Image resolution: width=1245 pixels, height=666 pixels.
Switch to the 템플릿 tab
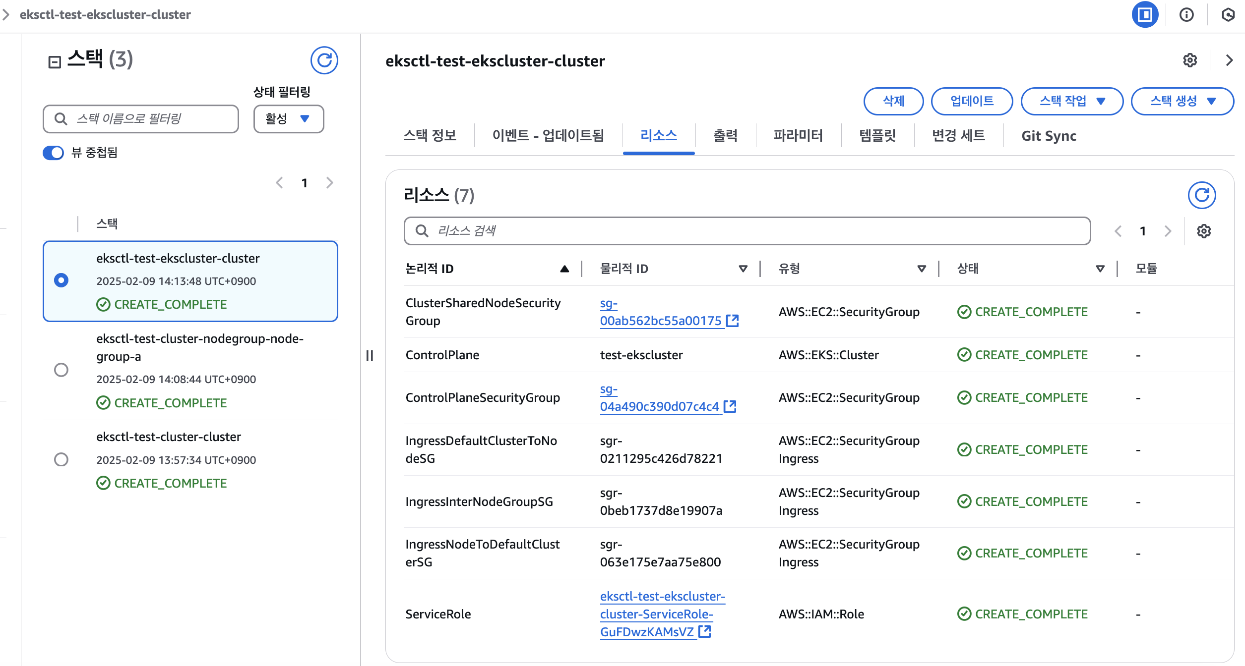coord(877,136)
